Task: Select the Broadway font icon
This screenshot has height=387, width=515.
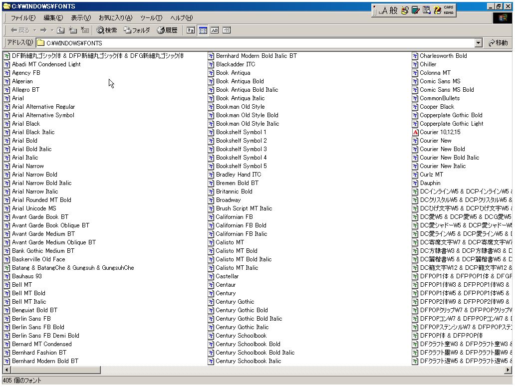Action: coord(211,200)
